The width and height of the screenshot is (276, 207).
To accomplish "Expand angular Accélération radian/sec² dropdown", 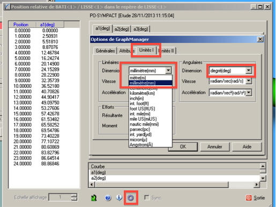I will (249, 93).
